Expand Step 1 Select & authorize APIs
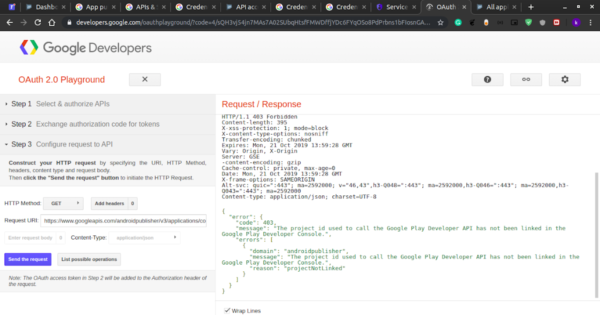600x315 pixels. 107,104
